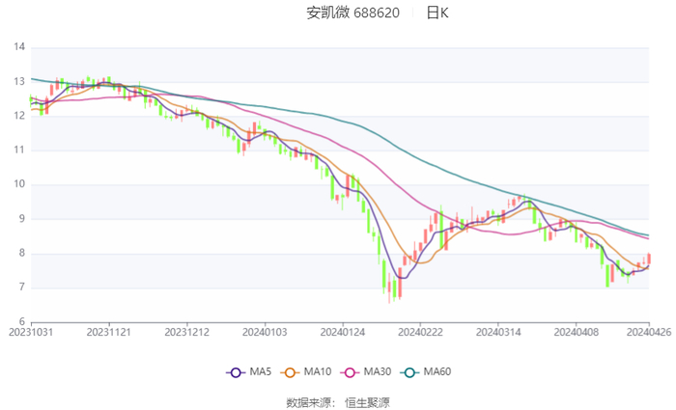The image size is (676, 410).
Task: Click the 恒生聚源 data source text
Action: tap(368, 401)
